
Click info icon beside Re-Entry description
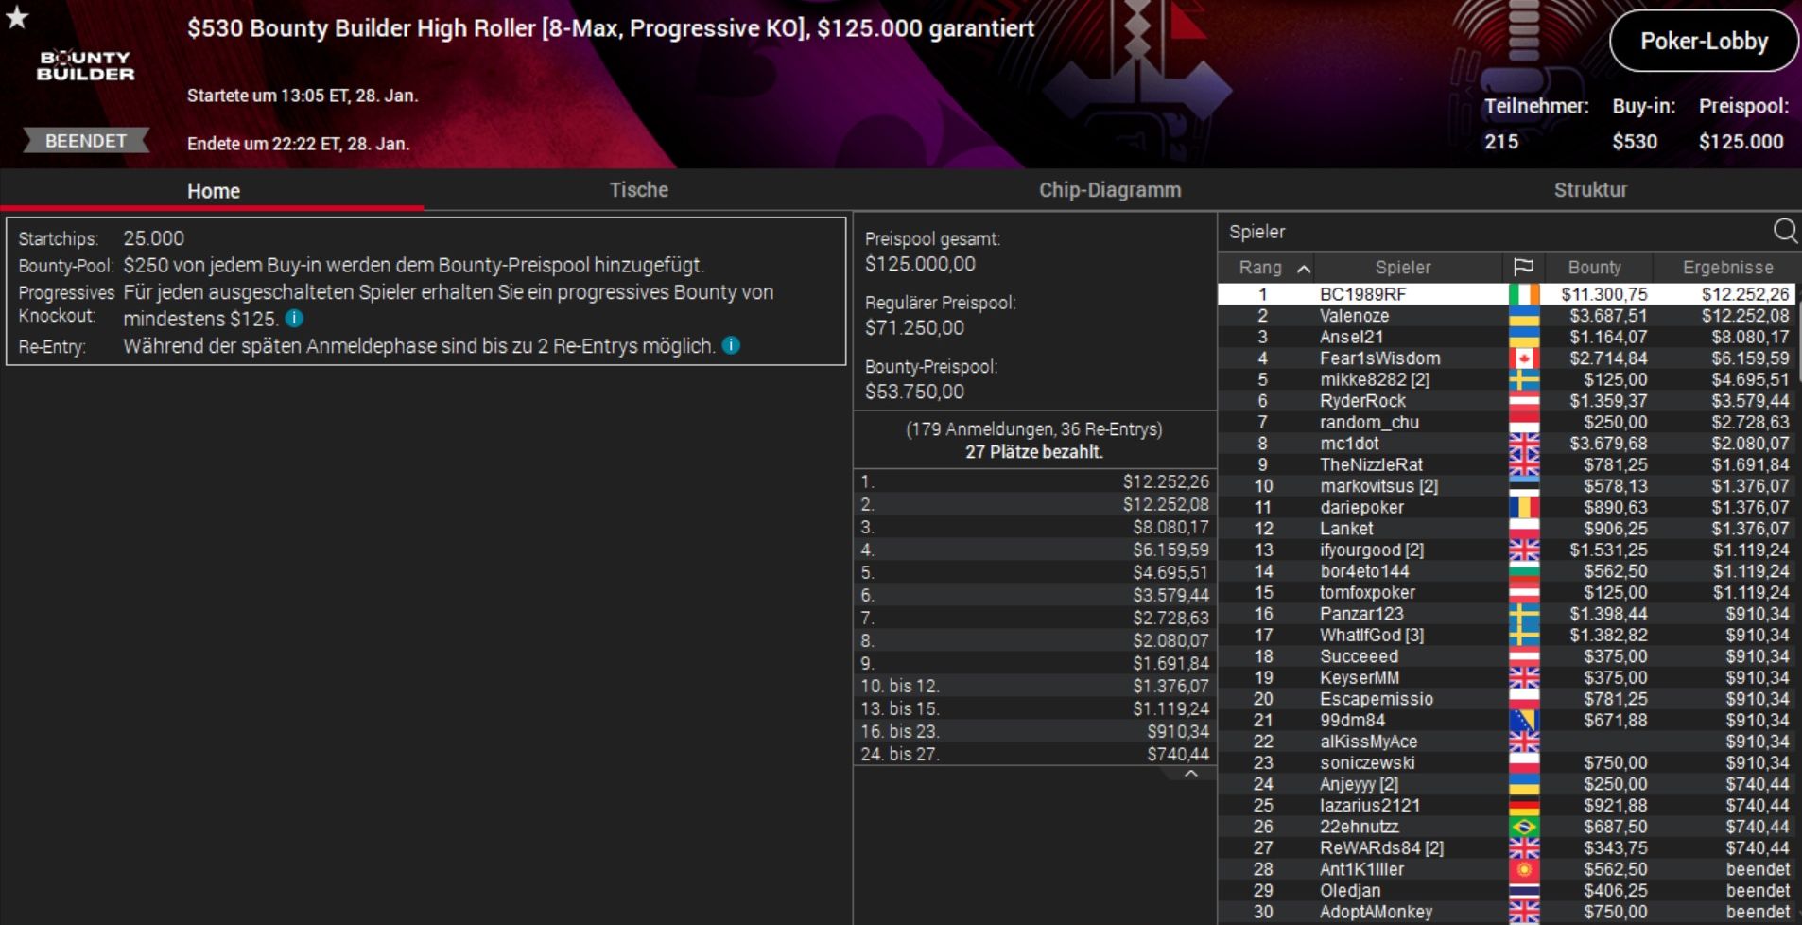pos(731,346)
